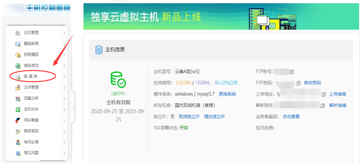Select 网站备案 in the sidebar menu
This screenshot has height=164, width=360.
point(31,120)
